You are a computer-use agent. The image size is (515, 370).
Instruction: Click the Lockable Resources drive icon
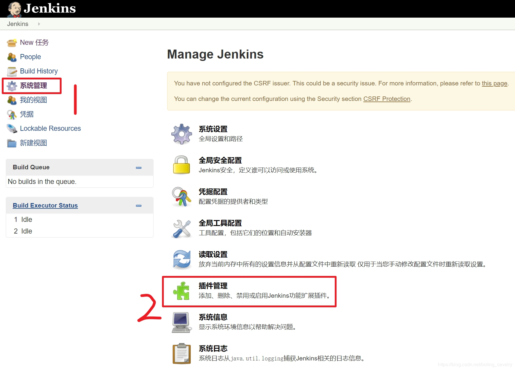(x=12, y=129)
